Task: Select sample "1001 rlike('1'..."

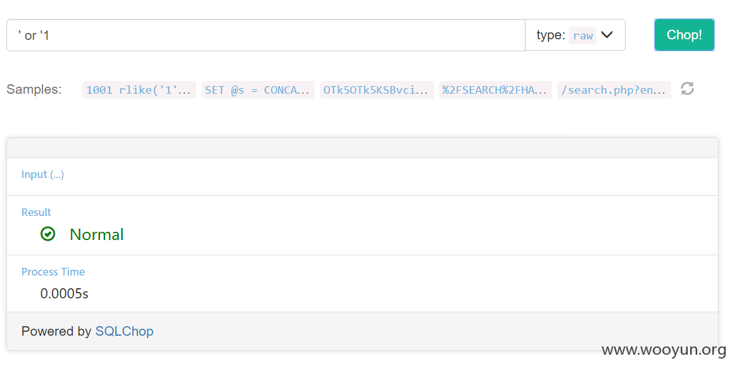Action: click(x=139, y=90)
